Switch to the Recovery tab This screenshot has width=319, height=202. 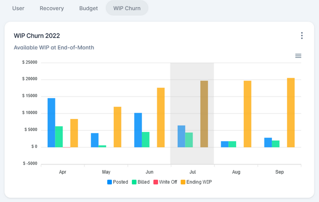[52, 8]
